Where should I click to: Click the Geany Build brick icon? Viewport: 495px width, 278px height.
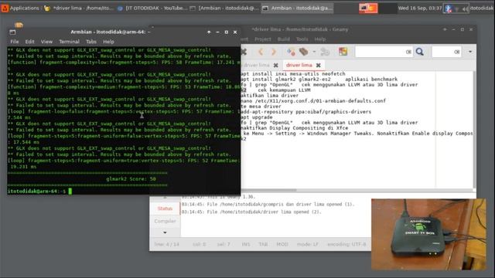(304, 52)
